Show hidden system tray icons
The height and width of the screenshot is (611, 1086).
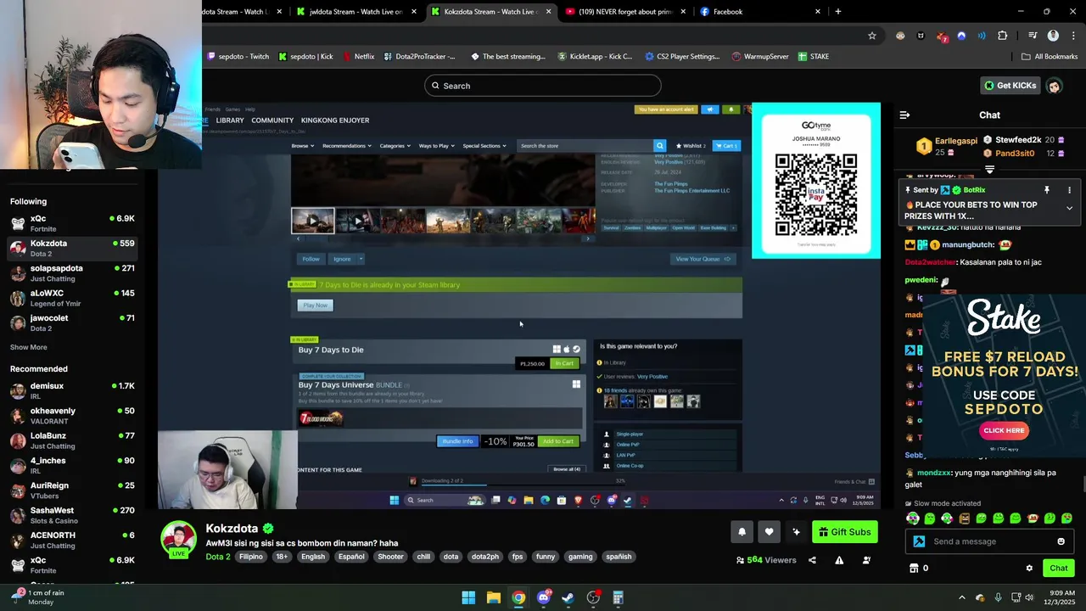[964, 597]
